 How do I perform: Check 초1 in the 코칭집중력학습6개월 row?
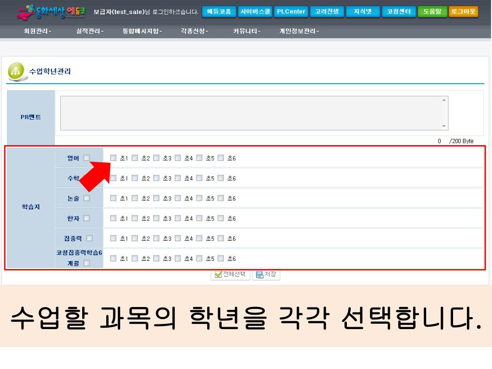pos(113,258)
